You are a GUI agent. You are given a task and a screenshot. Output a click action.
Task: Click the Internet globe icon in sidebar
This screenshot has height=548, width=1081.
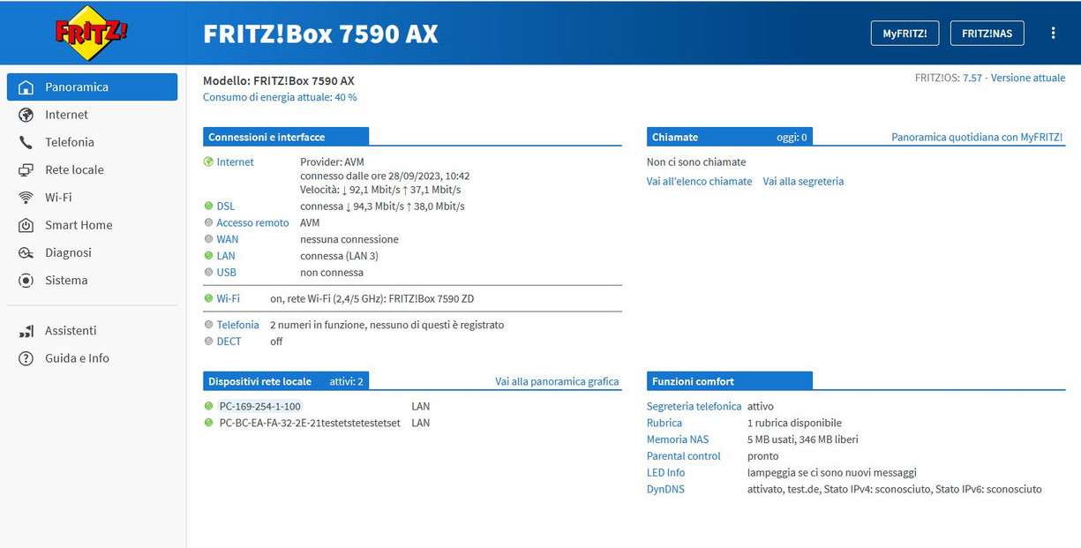pos(26,115)
